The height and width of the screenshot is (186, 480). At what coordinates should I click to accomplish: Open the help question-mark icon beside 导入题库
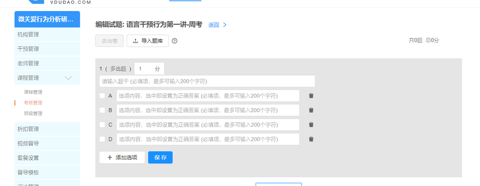point(175,41)
